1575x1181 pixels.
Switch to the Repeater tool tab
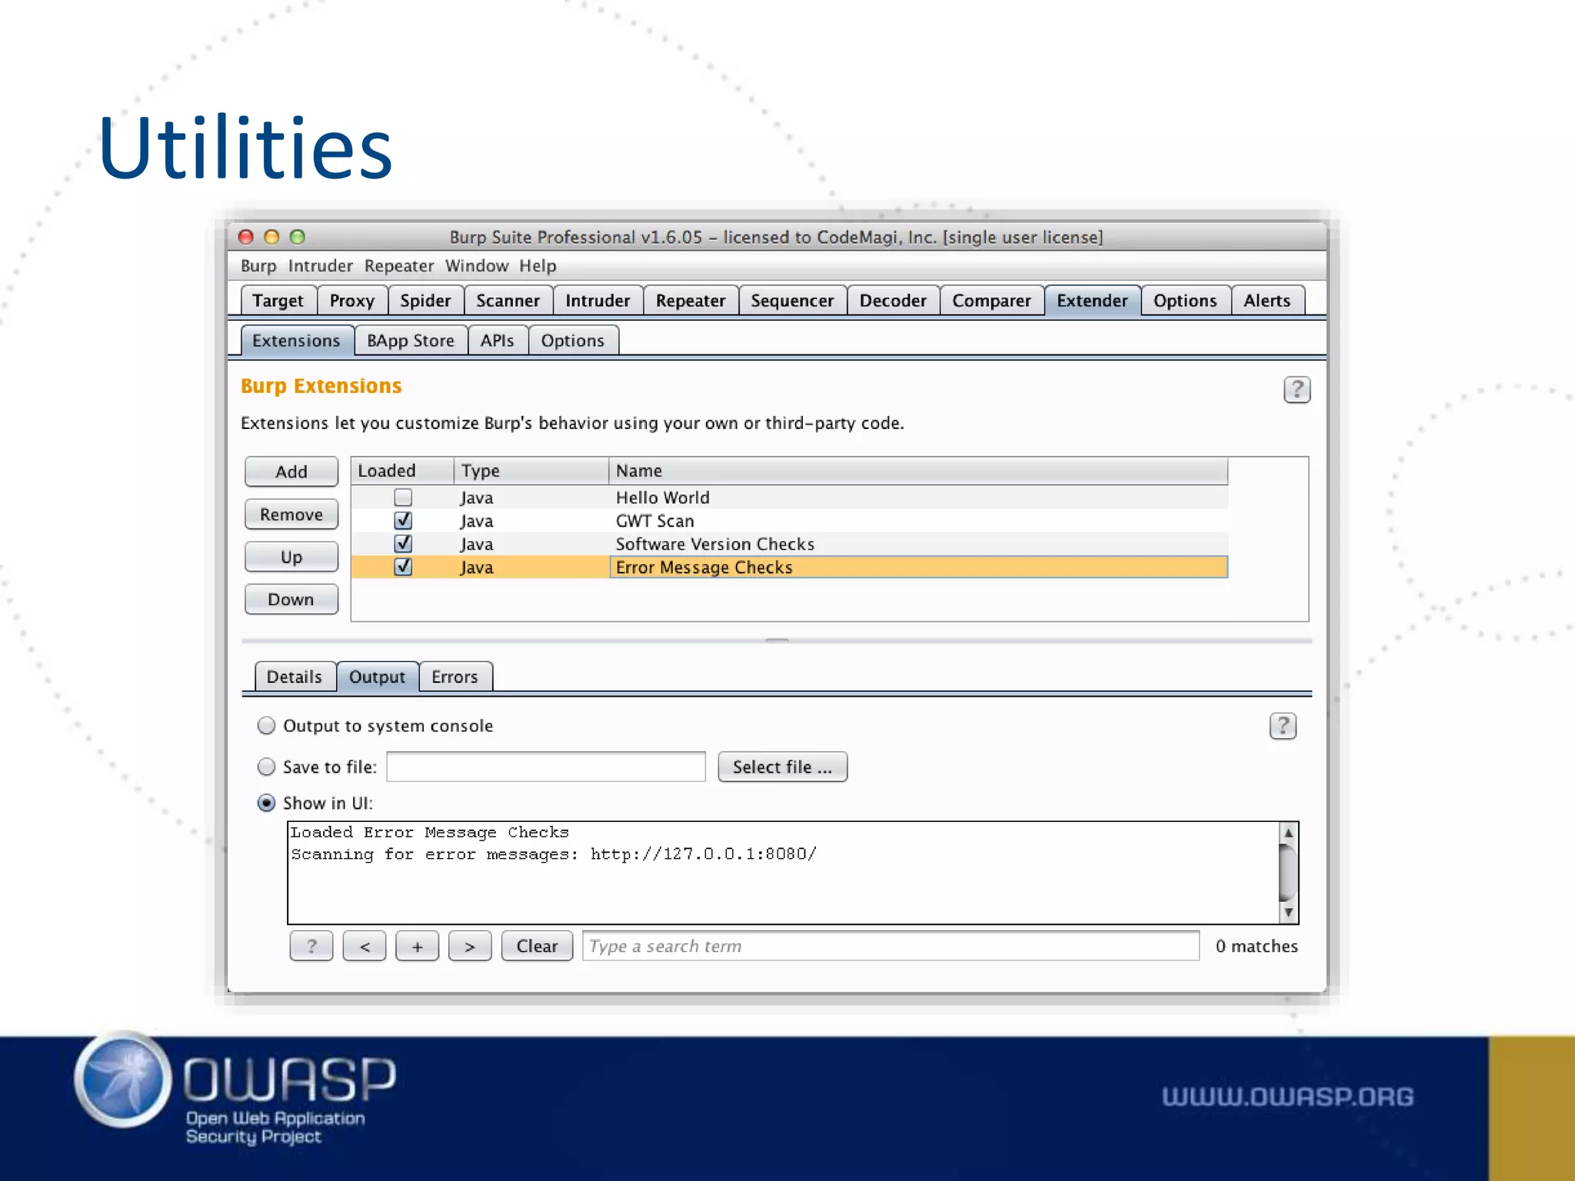691,301
